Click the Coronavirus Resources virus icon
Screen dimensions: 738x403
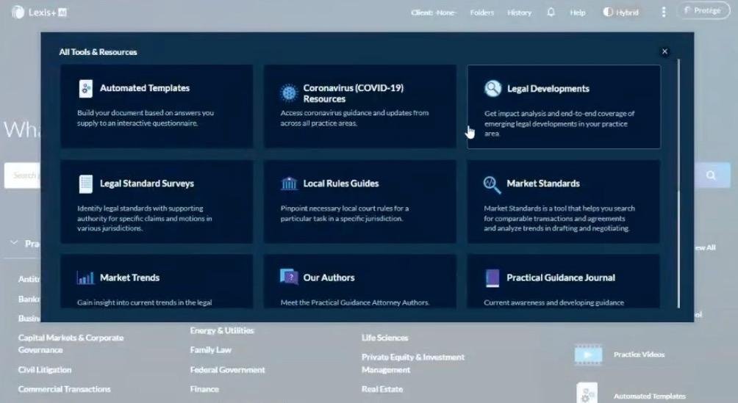[x=288, y=93]
